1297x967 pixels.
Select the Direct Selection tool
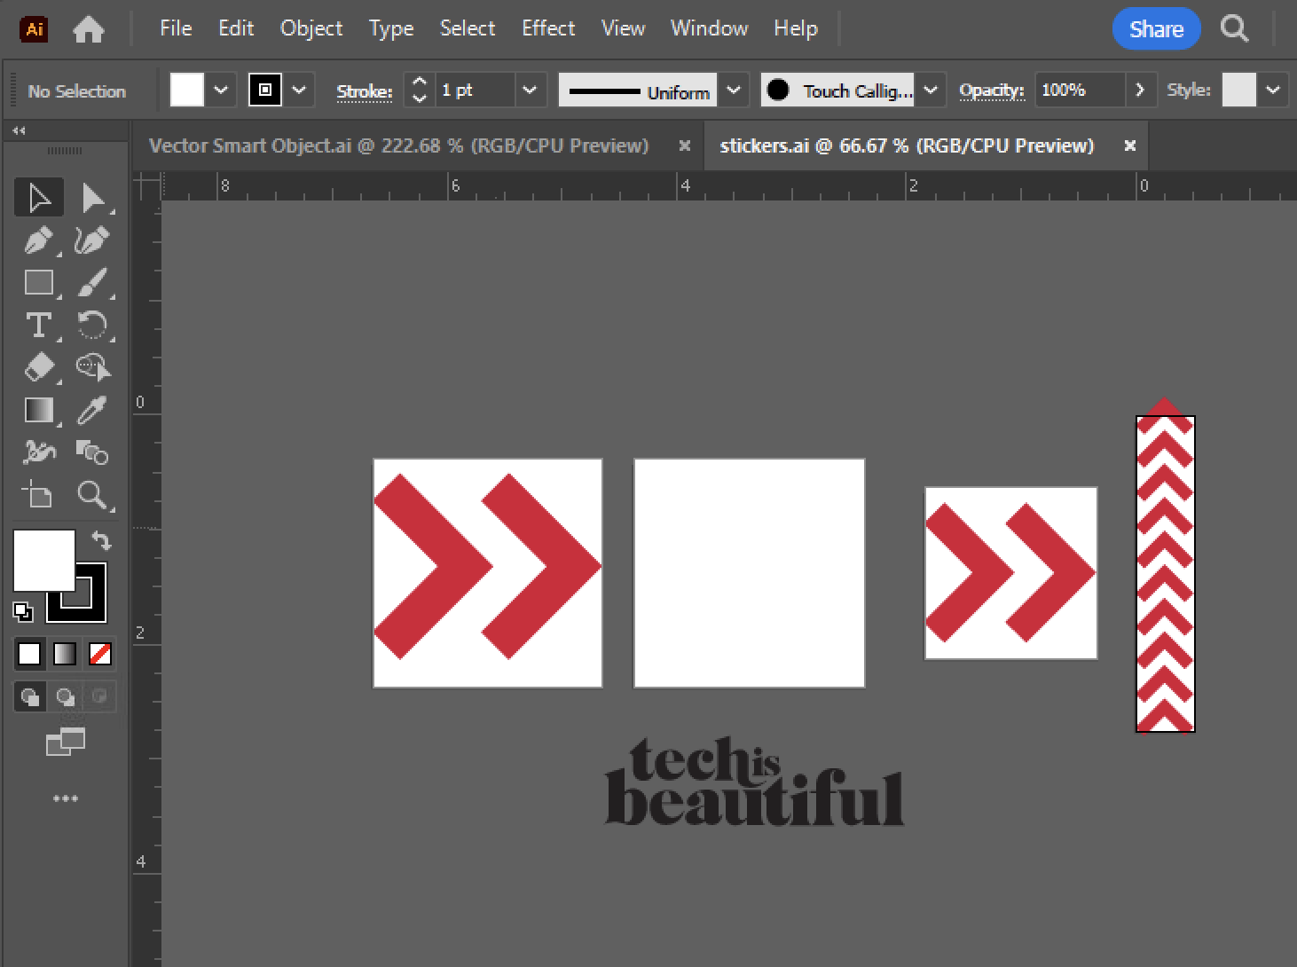92,198
